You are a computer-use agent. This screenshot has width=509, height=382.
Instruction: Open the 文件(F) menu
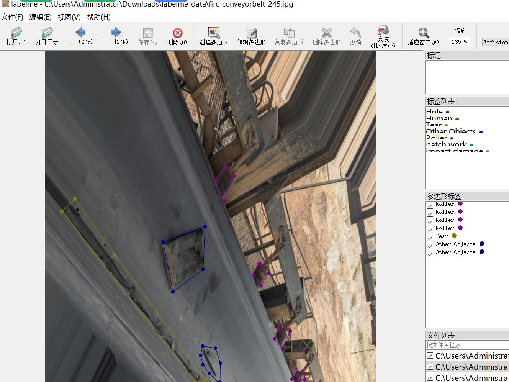pos(12,17)
